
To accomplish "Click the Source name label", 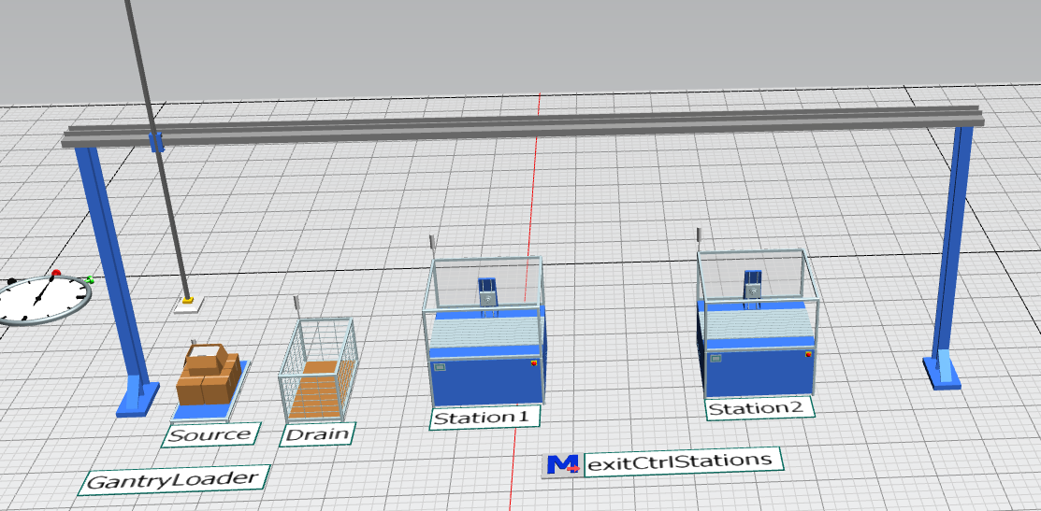I will 210,434.
